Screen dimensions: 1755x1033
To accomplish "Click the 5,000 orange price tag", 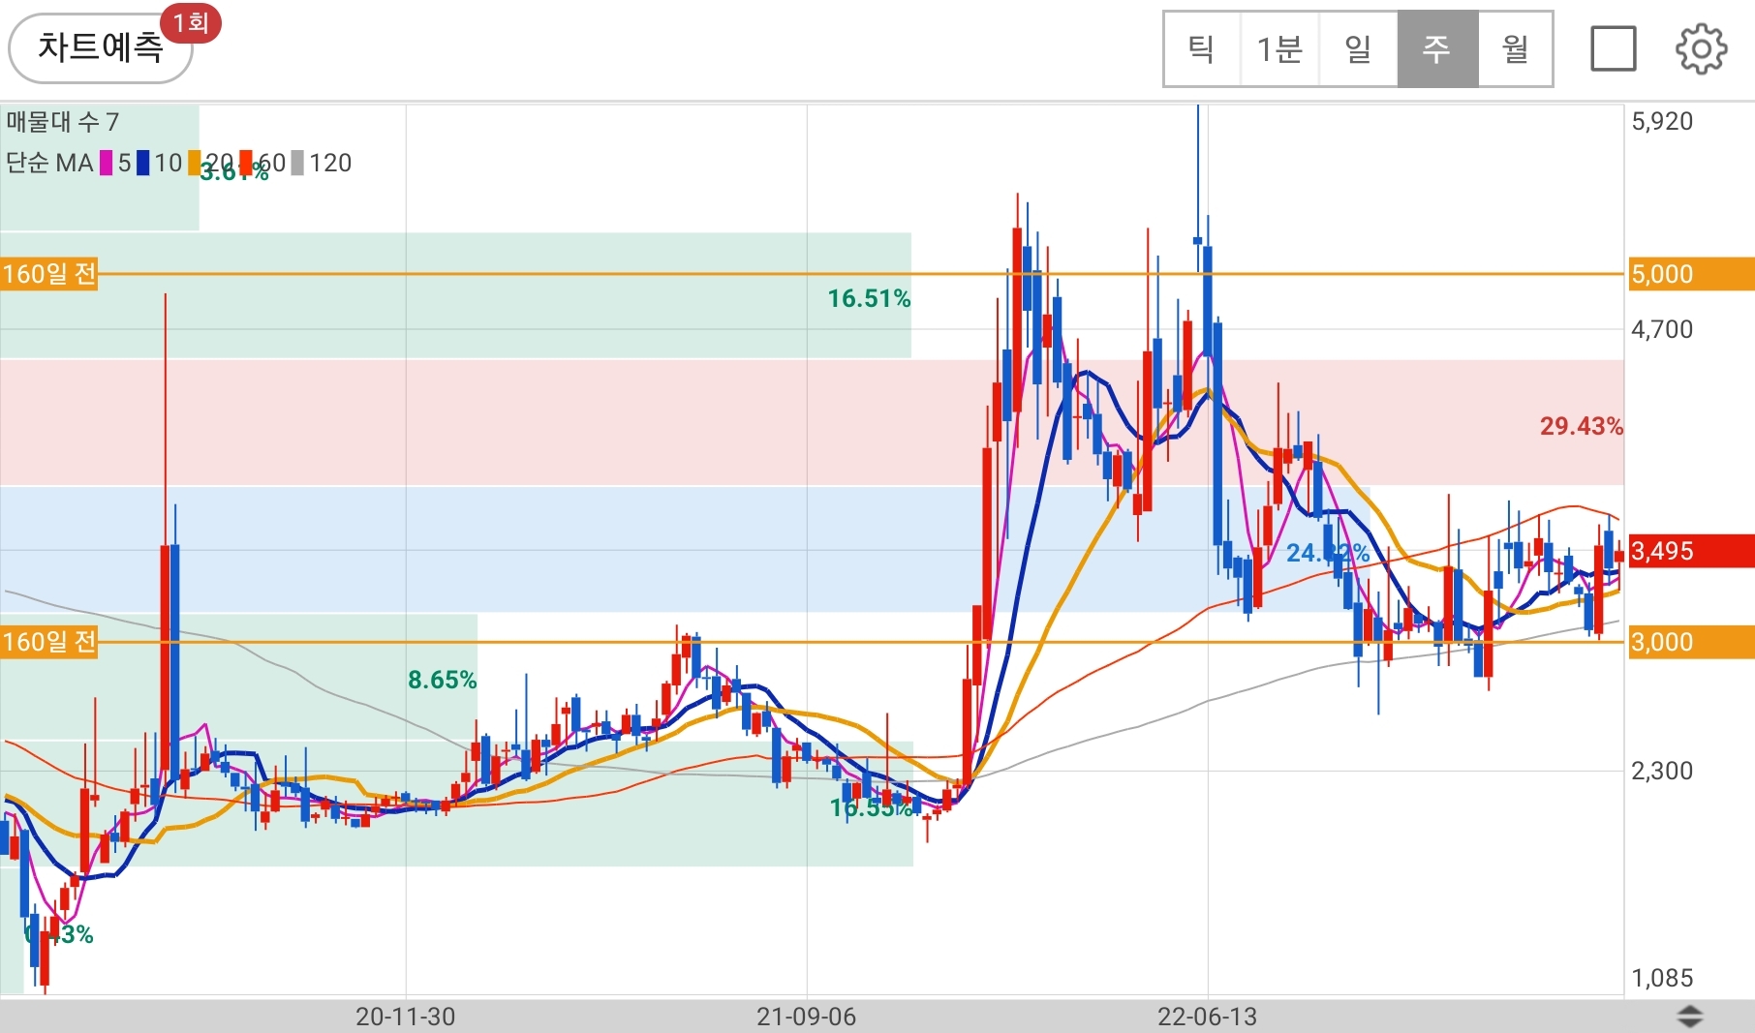I will 1691,274.
